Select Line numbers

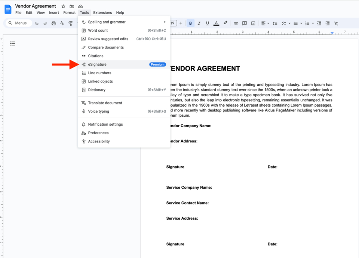coord(124,73)
